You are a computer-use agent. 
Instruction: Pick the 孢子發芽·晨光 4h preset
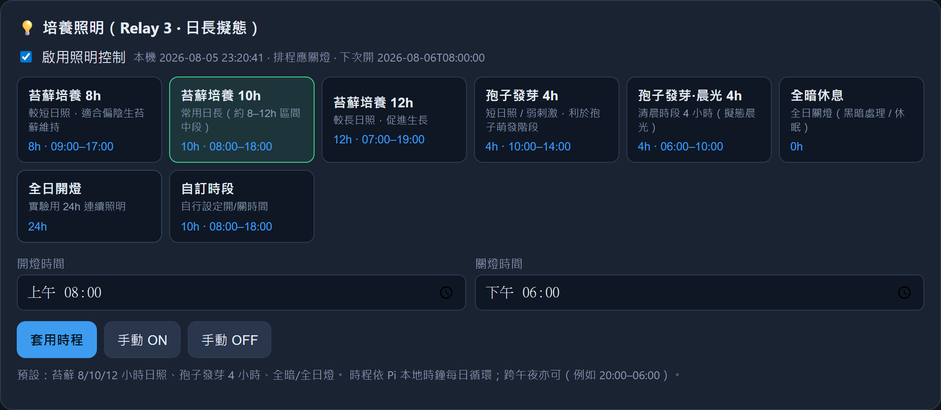pyautogui.click(x=699, y=120)
